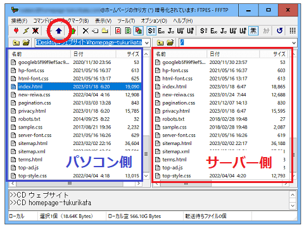Click the list view icon after Refresh
This screenshot has height=228, width=304.
tap(293, 31)
